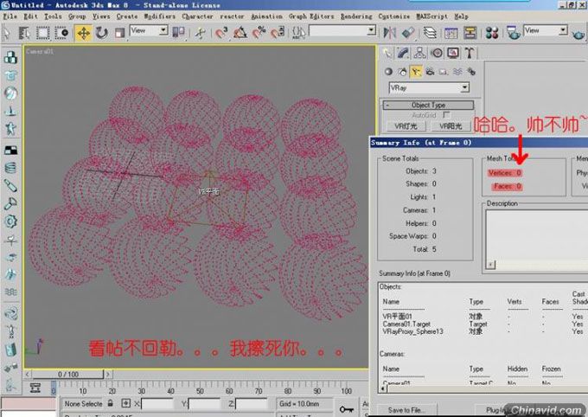Click the Set Key key icon
The width and height of the screenshot is (588, 417).
346,408
